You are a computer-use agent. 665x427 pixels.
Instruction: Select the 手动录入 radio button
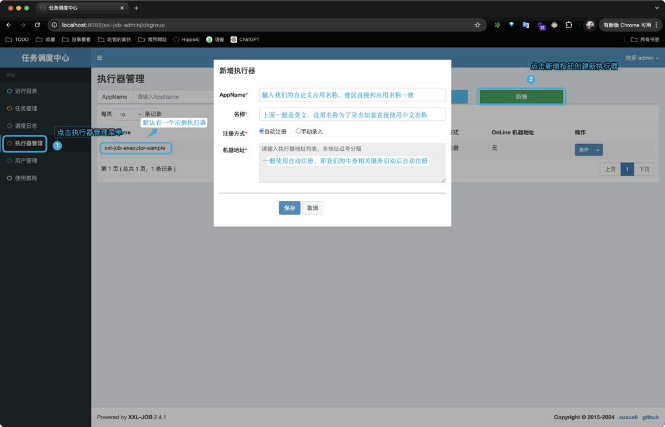click(298, 131)
